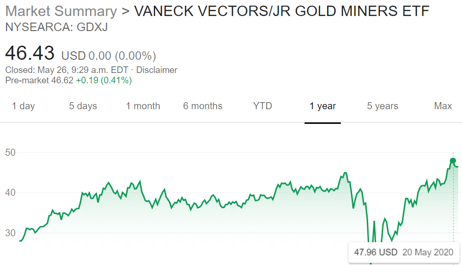The width and height of the screenshot is (462, 265).
Task: Click the 20 May 2020 date text
Action: point(428,252)
